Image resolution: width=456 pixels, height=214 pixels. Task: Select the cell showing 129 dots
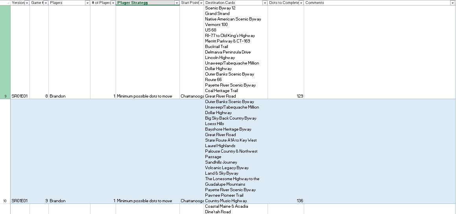286,96
